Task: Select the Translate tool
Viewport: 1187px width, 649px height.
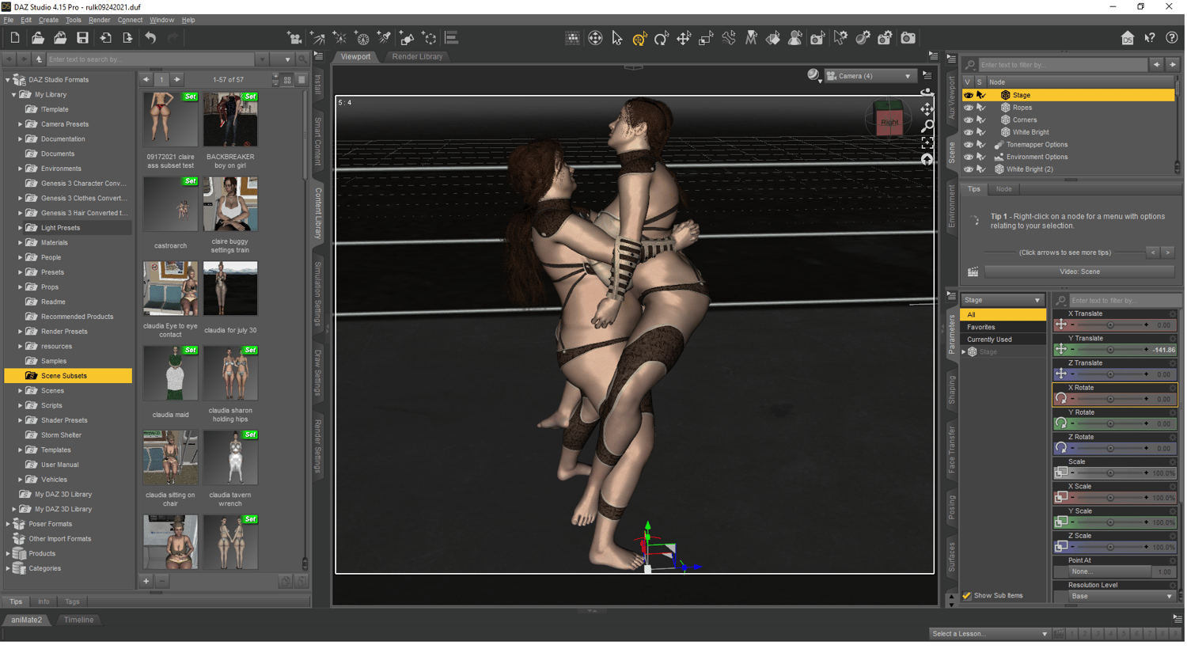Action: coord(684,38)
